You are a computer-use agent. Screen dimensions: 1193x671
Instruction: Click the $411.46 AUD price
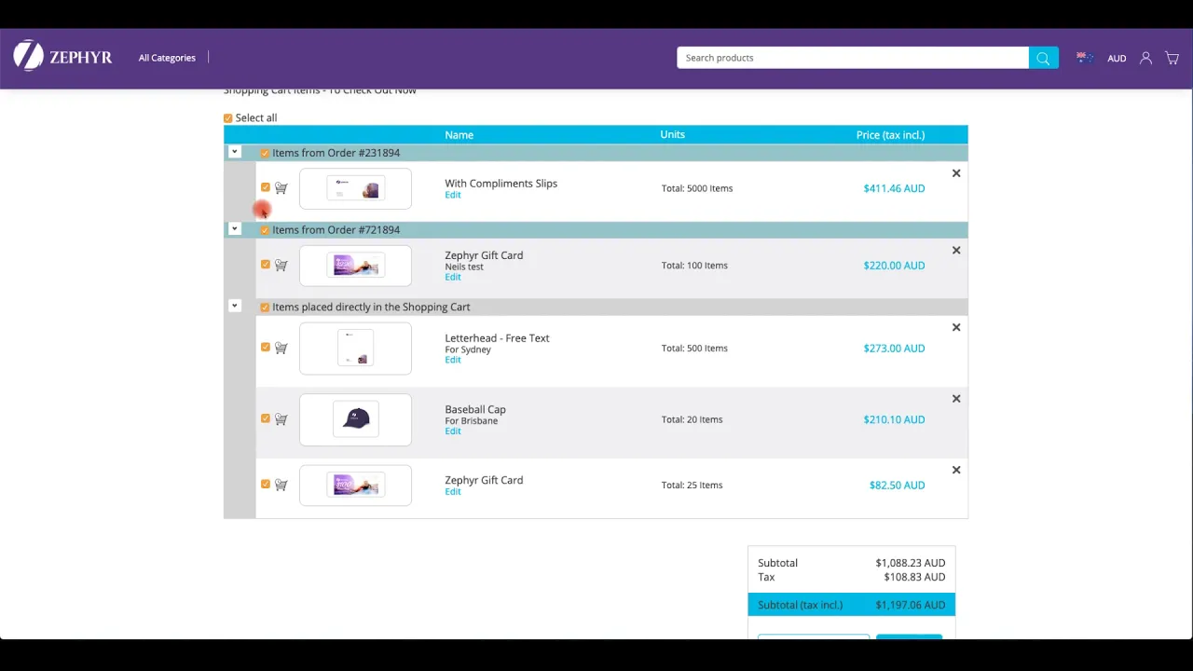pyautogui.click(x=894, y=188)
